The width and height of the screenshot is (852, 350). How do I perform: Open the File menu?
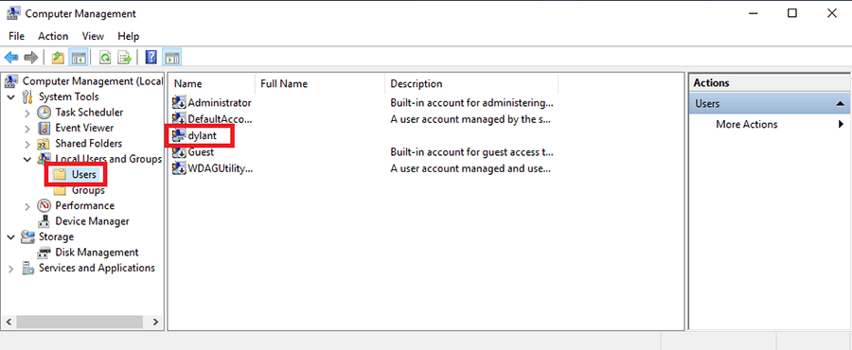[16, 36]
